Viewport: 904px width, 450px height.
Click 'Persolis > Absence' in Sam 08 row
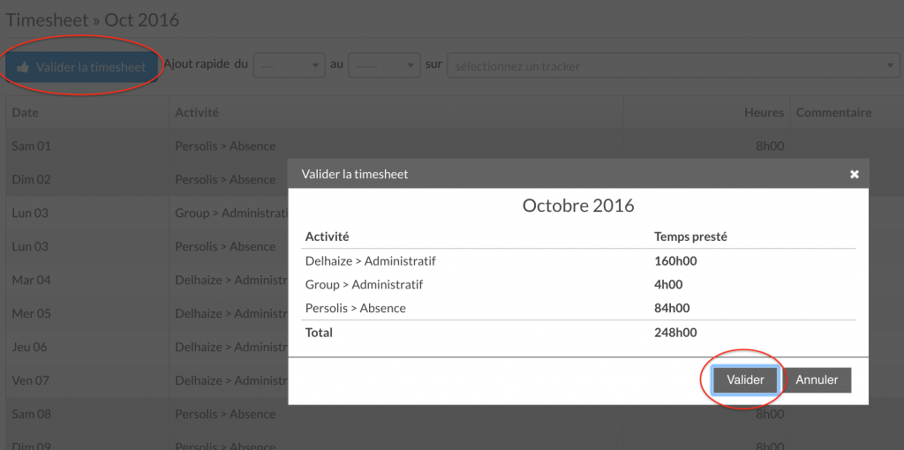click(225, 414)
